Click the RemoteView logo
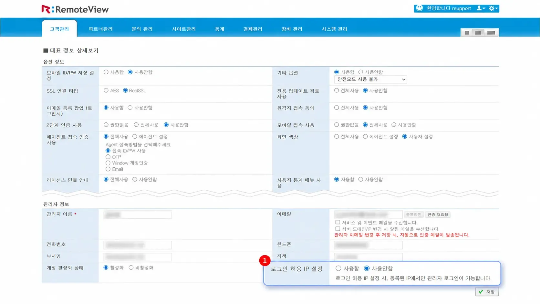This screenshot has height=304, width=540. (75, 9)
